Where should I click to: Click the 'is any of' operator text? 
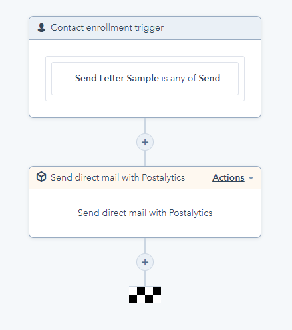pyautogui.click(x=179, y=78)
